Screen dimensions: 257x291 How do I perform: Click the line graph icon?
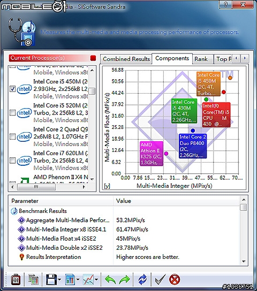click(x=88, y=280)
